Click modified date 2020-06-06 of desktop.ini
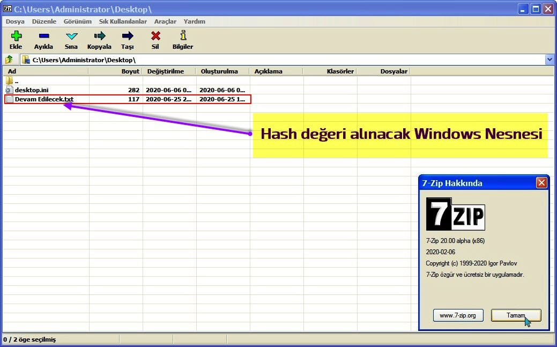 [169, 90]
